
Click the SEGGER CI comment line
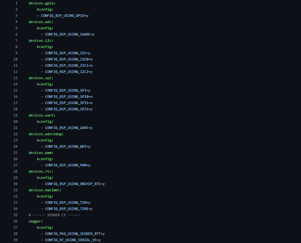click(54, 215)
